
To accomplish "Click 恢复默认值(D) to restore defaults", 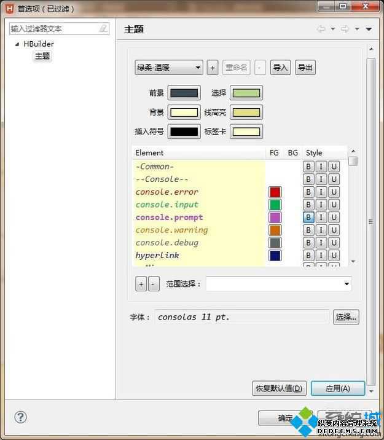I will click(x=279, y=388).
